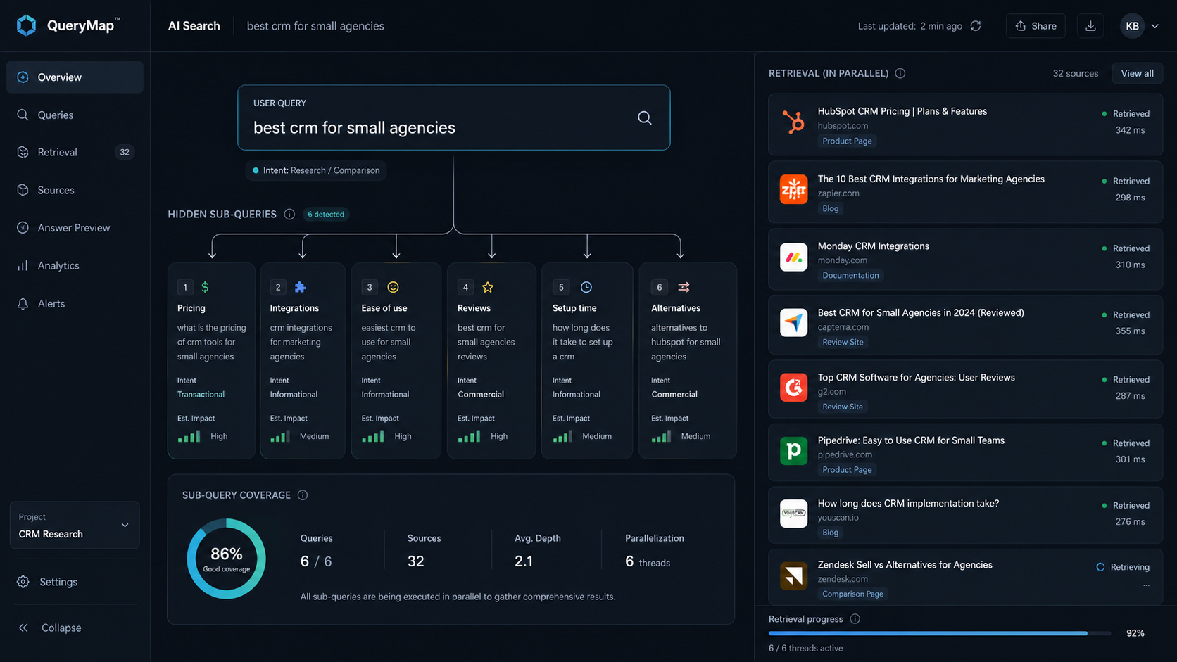Click the AI Search header tab
The width and height of the screenshot is (1177, 662).
[194, 26]
